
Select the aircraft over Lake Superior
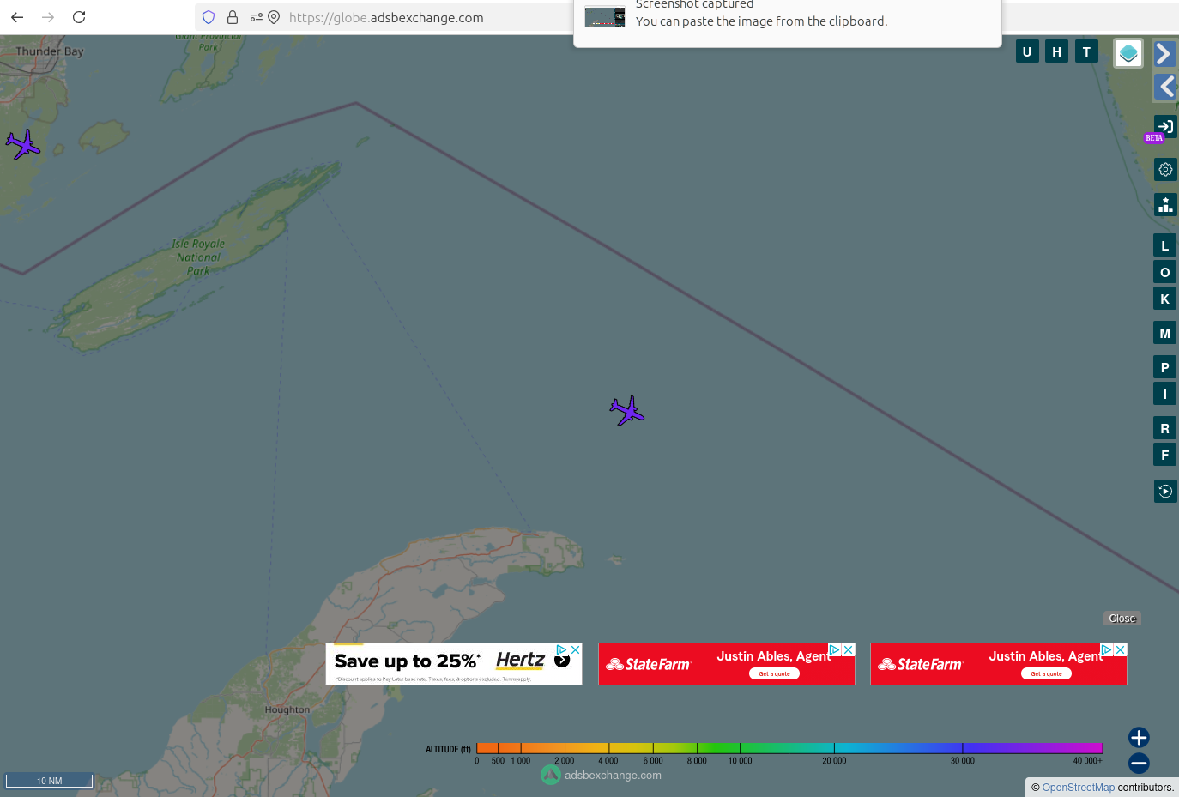(x=627, y=411)
